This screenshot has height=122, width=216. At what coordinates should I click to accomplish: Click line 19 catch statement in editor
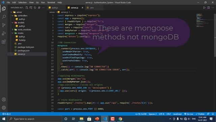95,70
